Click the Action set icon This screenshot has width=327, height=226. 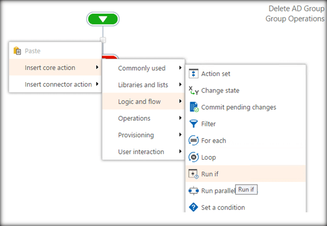(193, 74)
